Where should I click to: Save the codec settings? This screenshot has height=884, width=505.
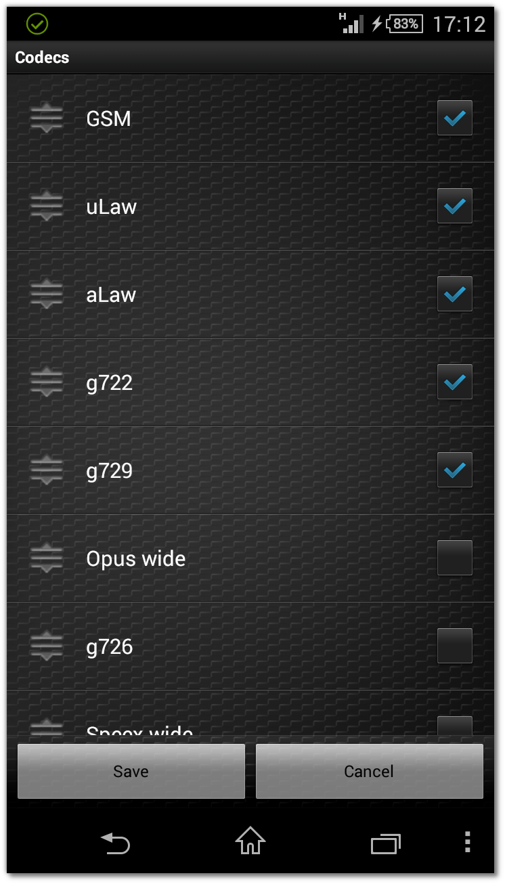[131, 772]
